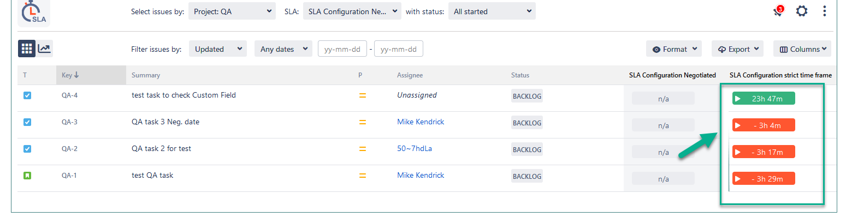This screenshot has height=223, width=846.
Task: Open issue QA-2 key link
Action: click(x=69, y=149)
